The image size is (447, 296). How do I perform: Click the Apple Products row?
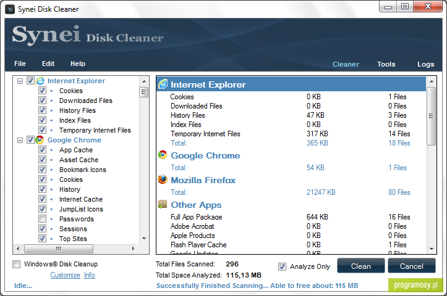click(291, 236)
